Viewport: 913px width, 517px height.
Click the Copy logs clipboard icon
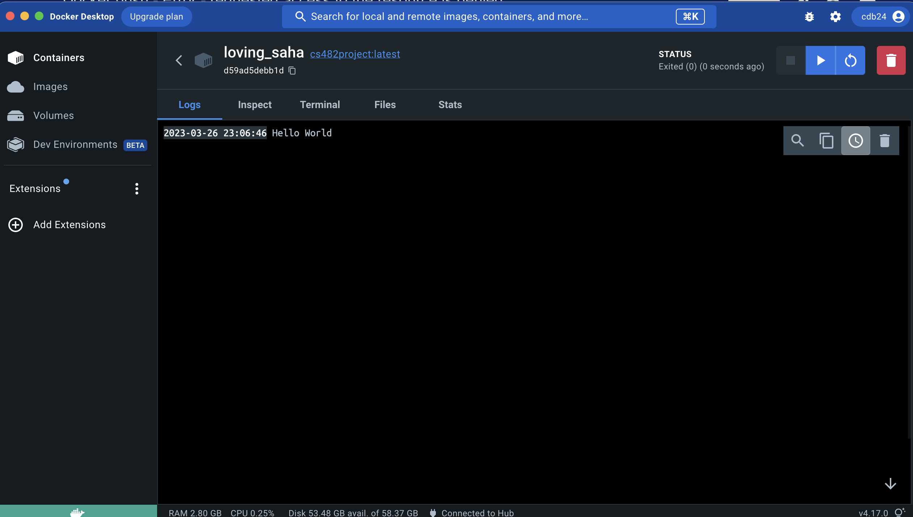click(826, 140)
